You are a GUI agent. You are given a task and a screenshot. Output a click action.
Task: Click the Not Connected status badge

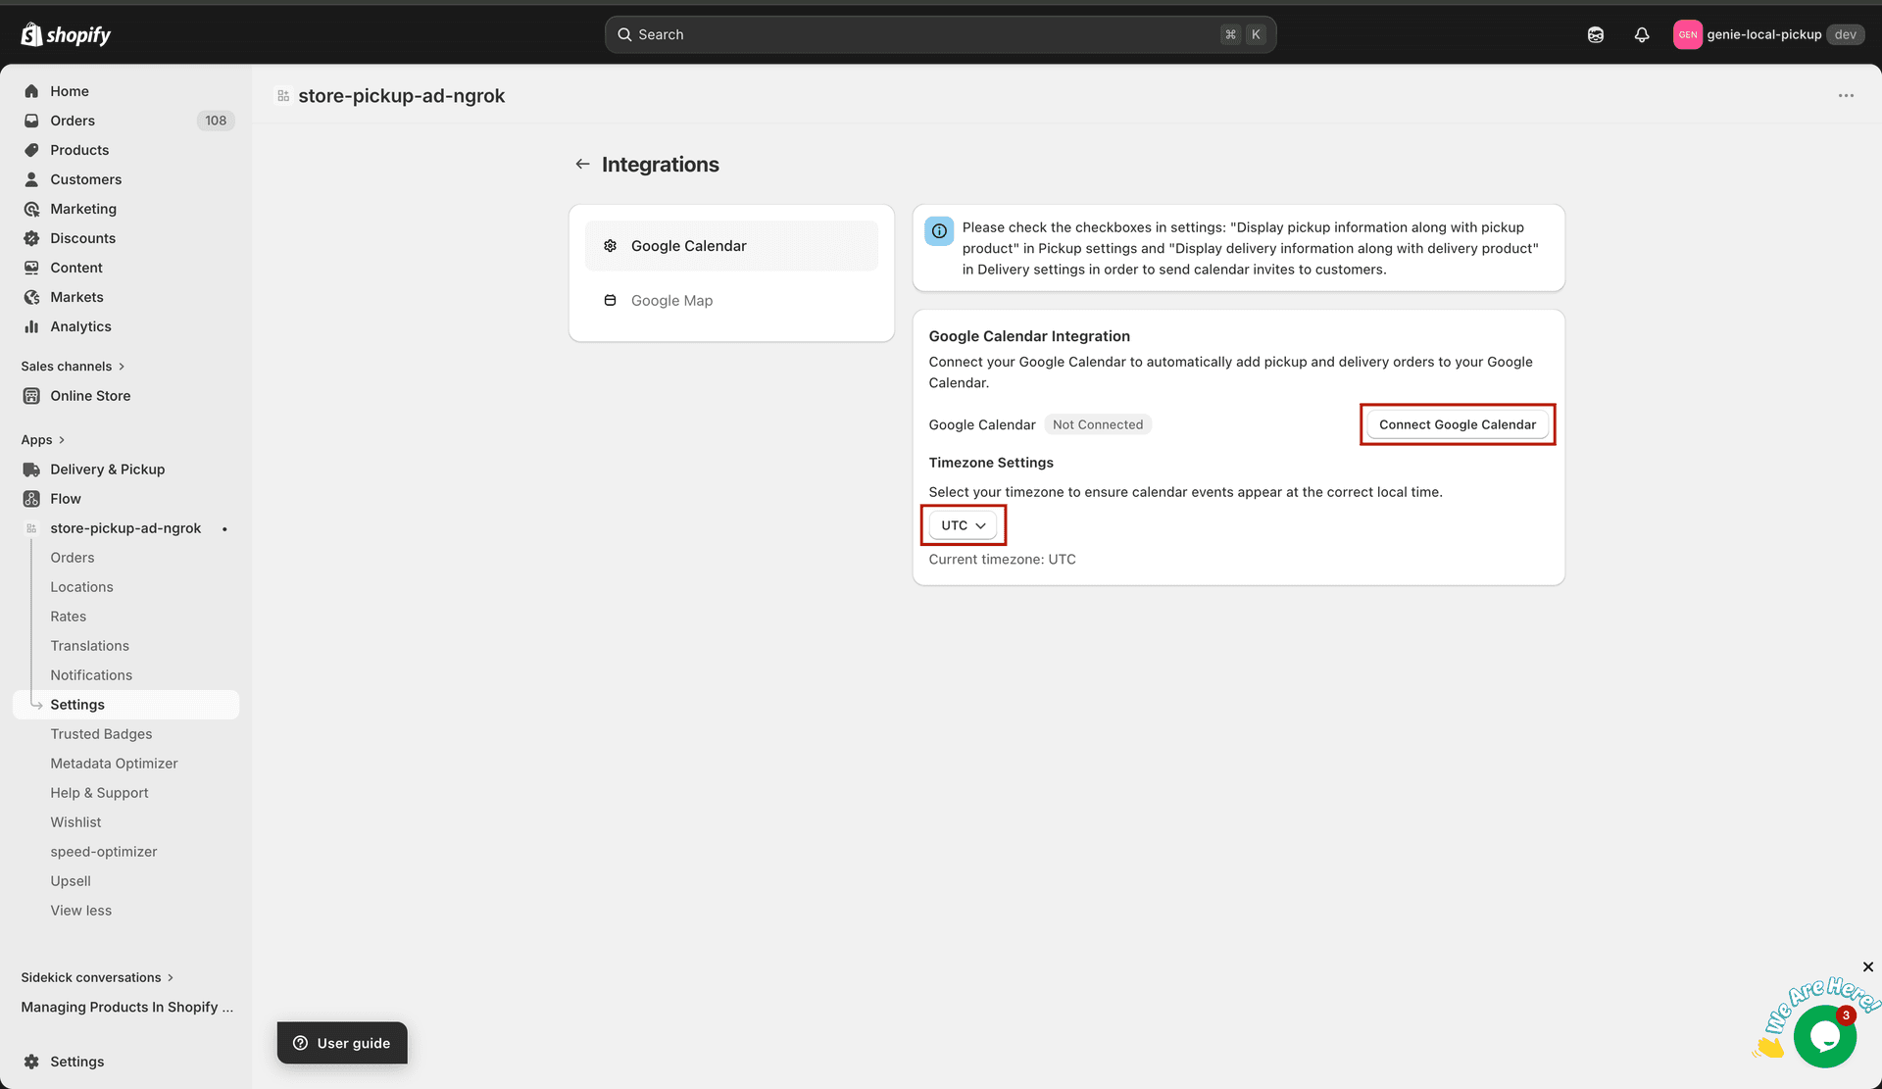(1098, 424)
